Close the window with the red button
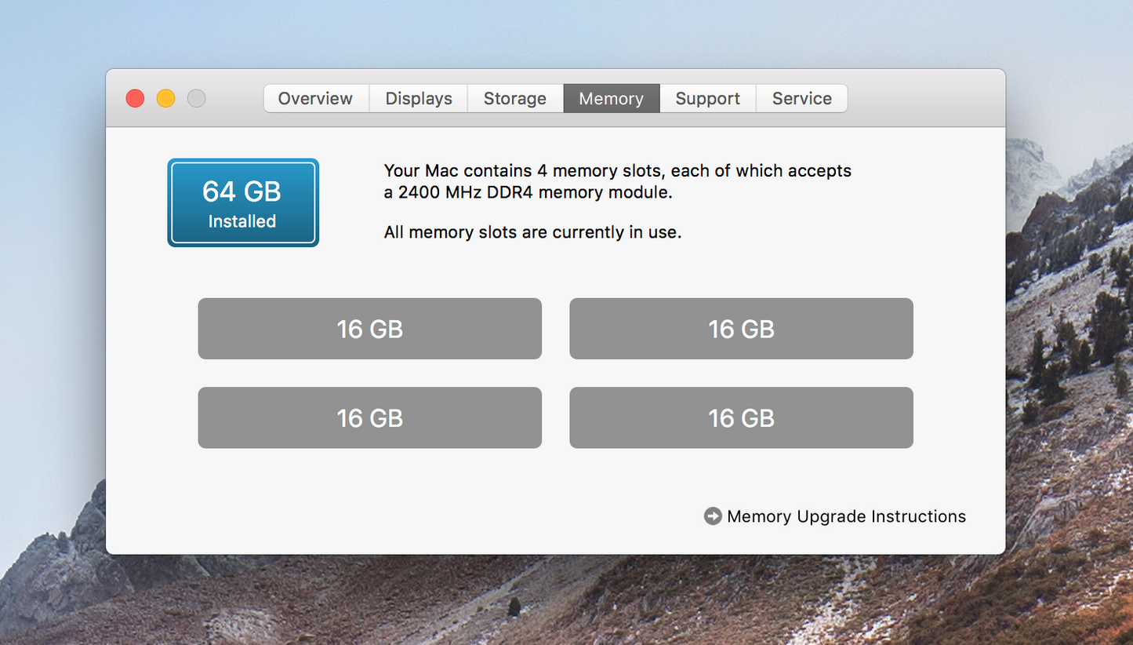 coord(135,99)
